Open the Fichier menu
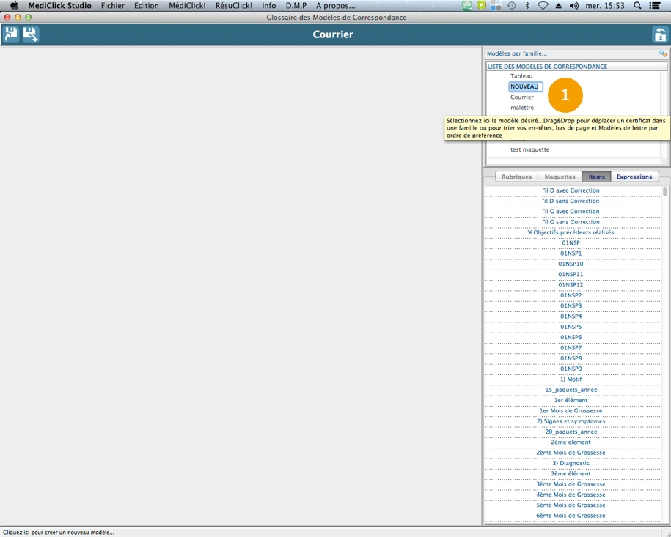The height and width of the screenshot is (537, 671). pyautogui.click(x=112, y=6)
